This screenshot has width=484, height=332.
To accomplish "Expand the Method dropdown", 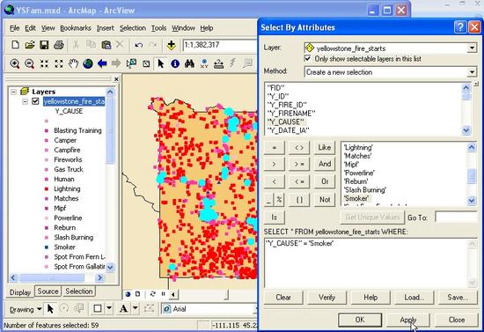I will (x=472, y=72).
